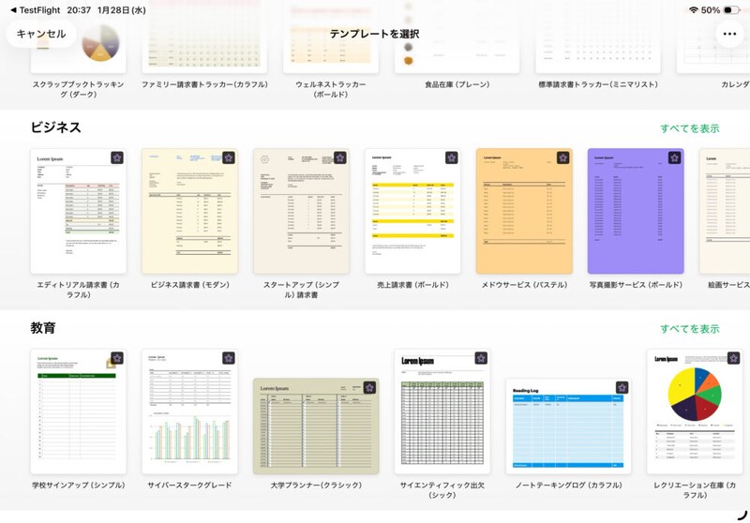The width and height of the screenshot is (750, 523).
Task: Click premium star badge on ビジネス請求書 (モダン) template
Action: 229,158
